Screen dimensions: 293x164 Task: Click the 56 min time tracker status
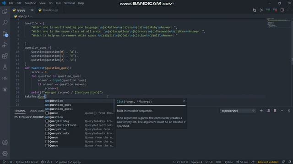242,162
